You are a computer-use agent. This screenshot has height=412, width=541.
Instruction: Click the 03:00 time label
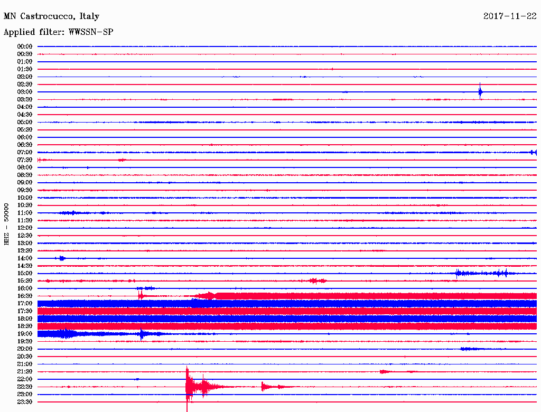click(x=25, y=92)
